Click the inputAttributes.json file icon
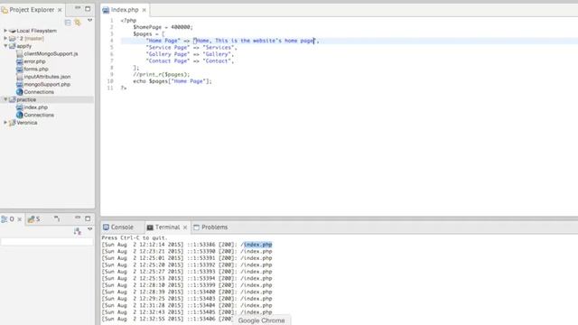 [20, 77]
